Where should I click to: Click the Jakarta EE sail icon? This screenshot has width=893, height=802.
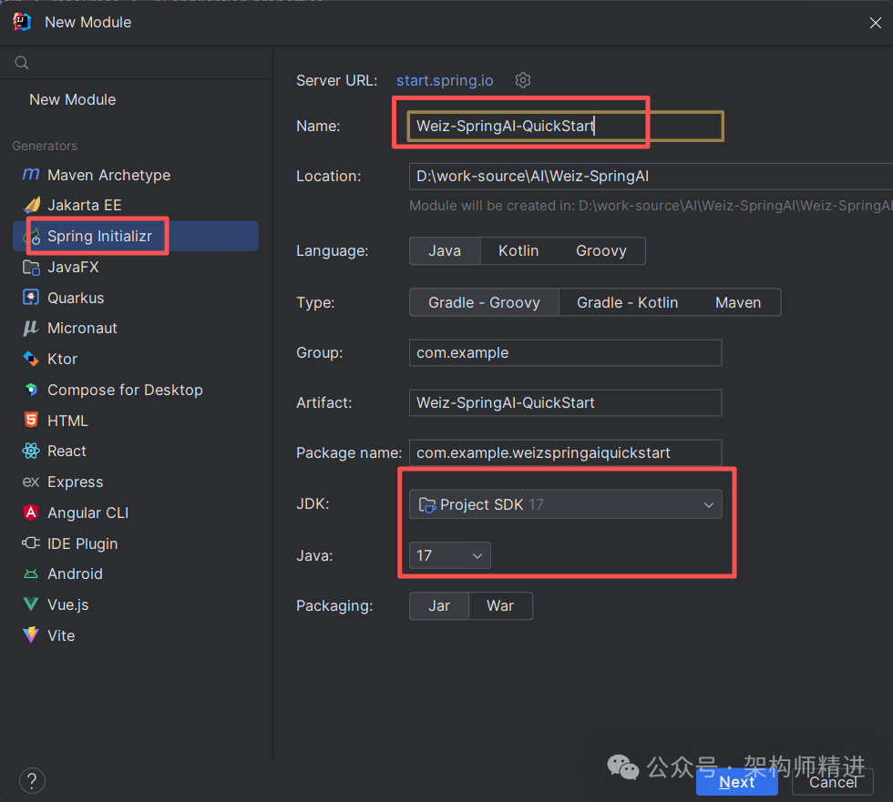32,205
